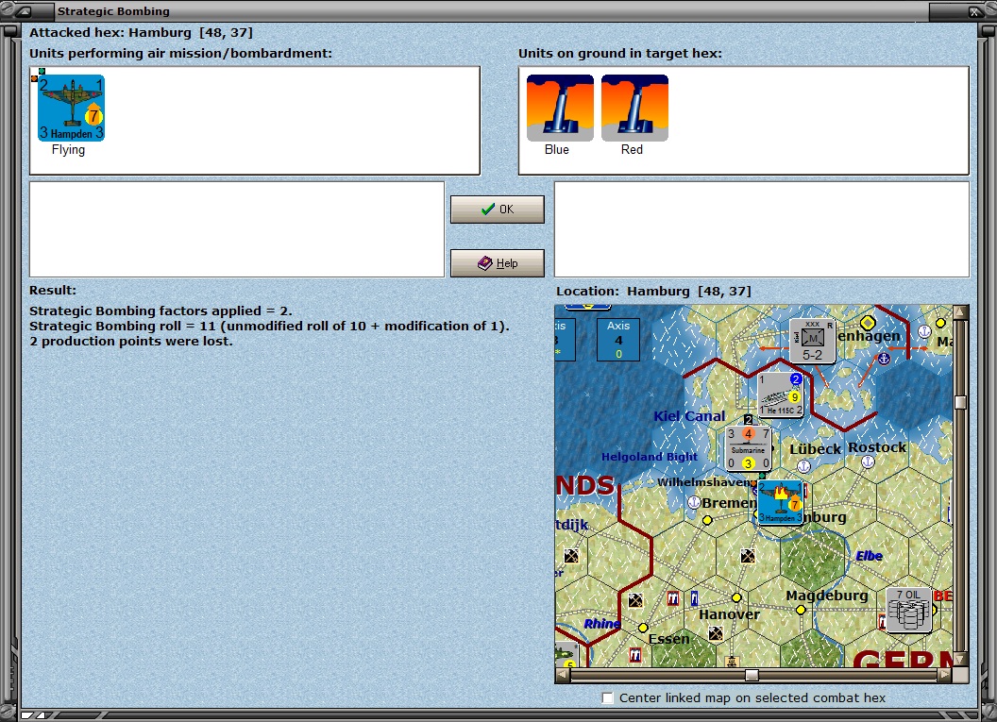The image size is (997, 722).
Task: Click the Bremen port anchor icon
Action: click(x=694, y=502)
